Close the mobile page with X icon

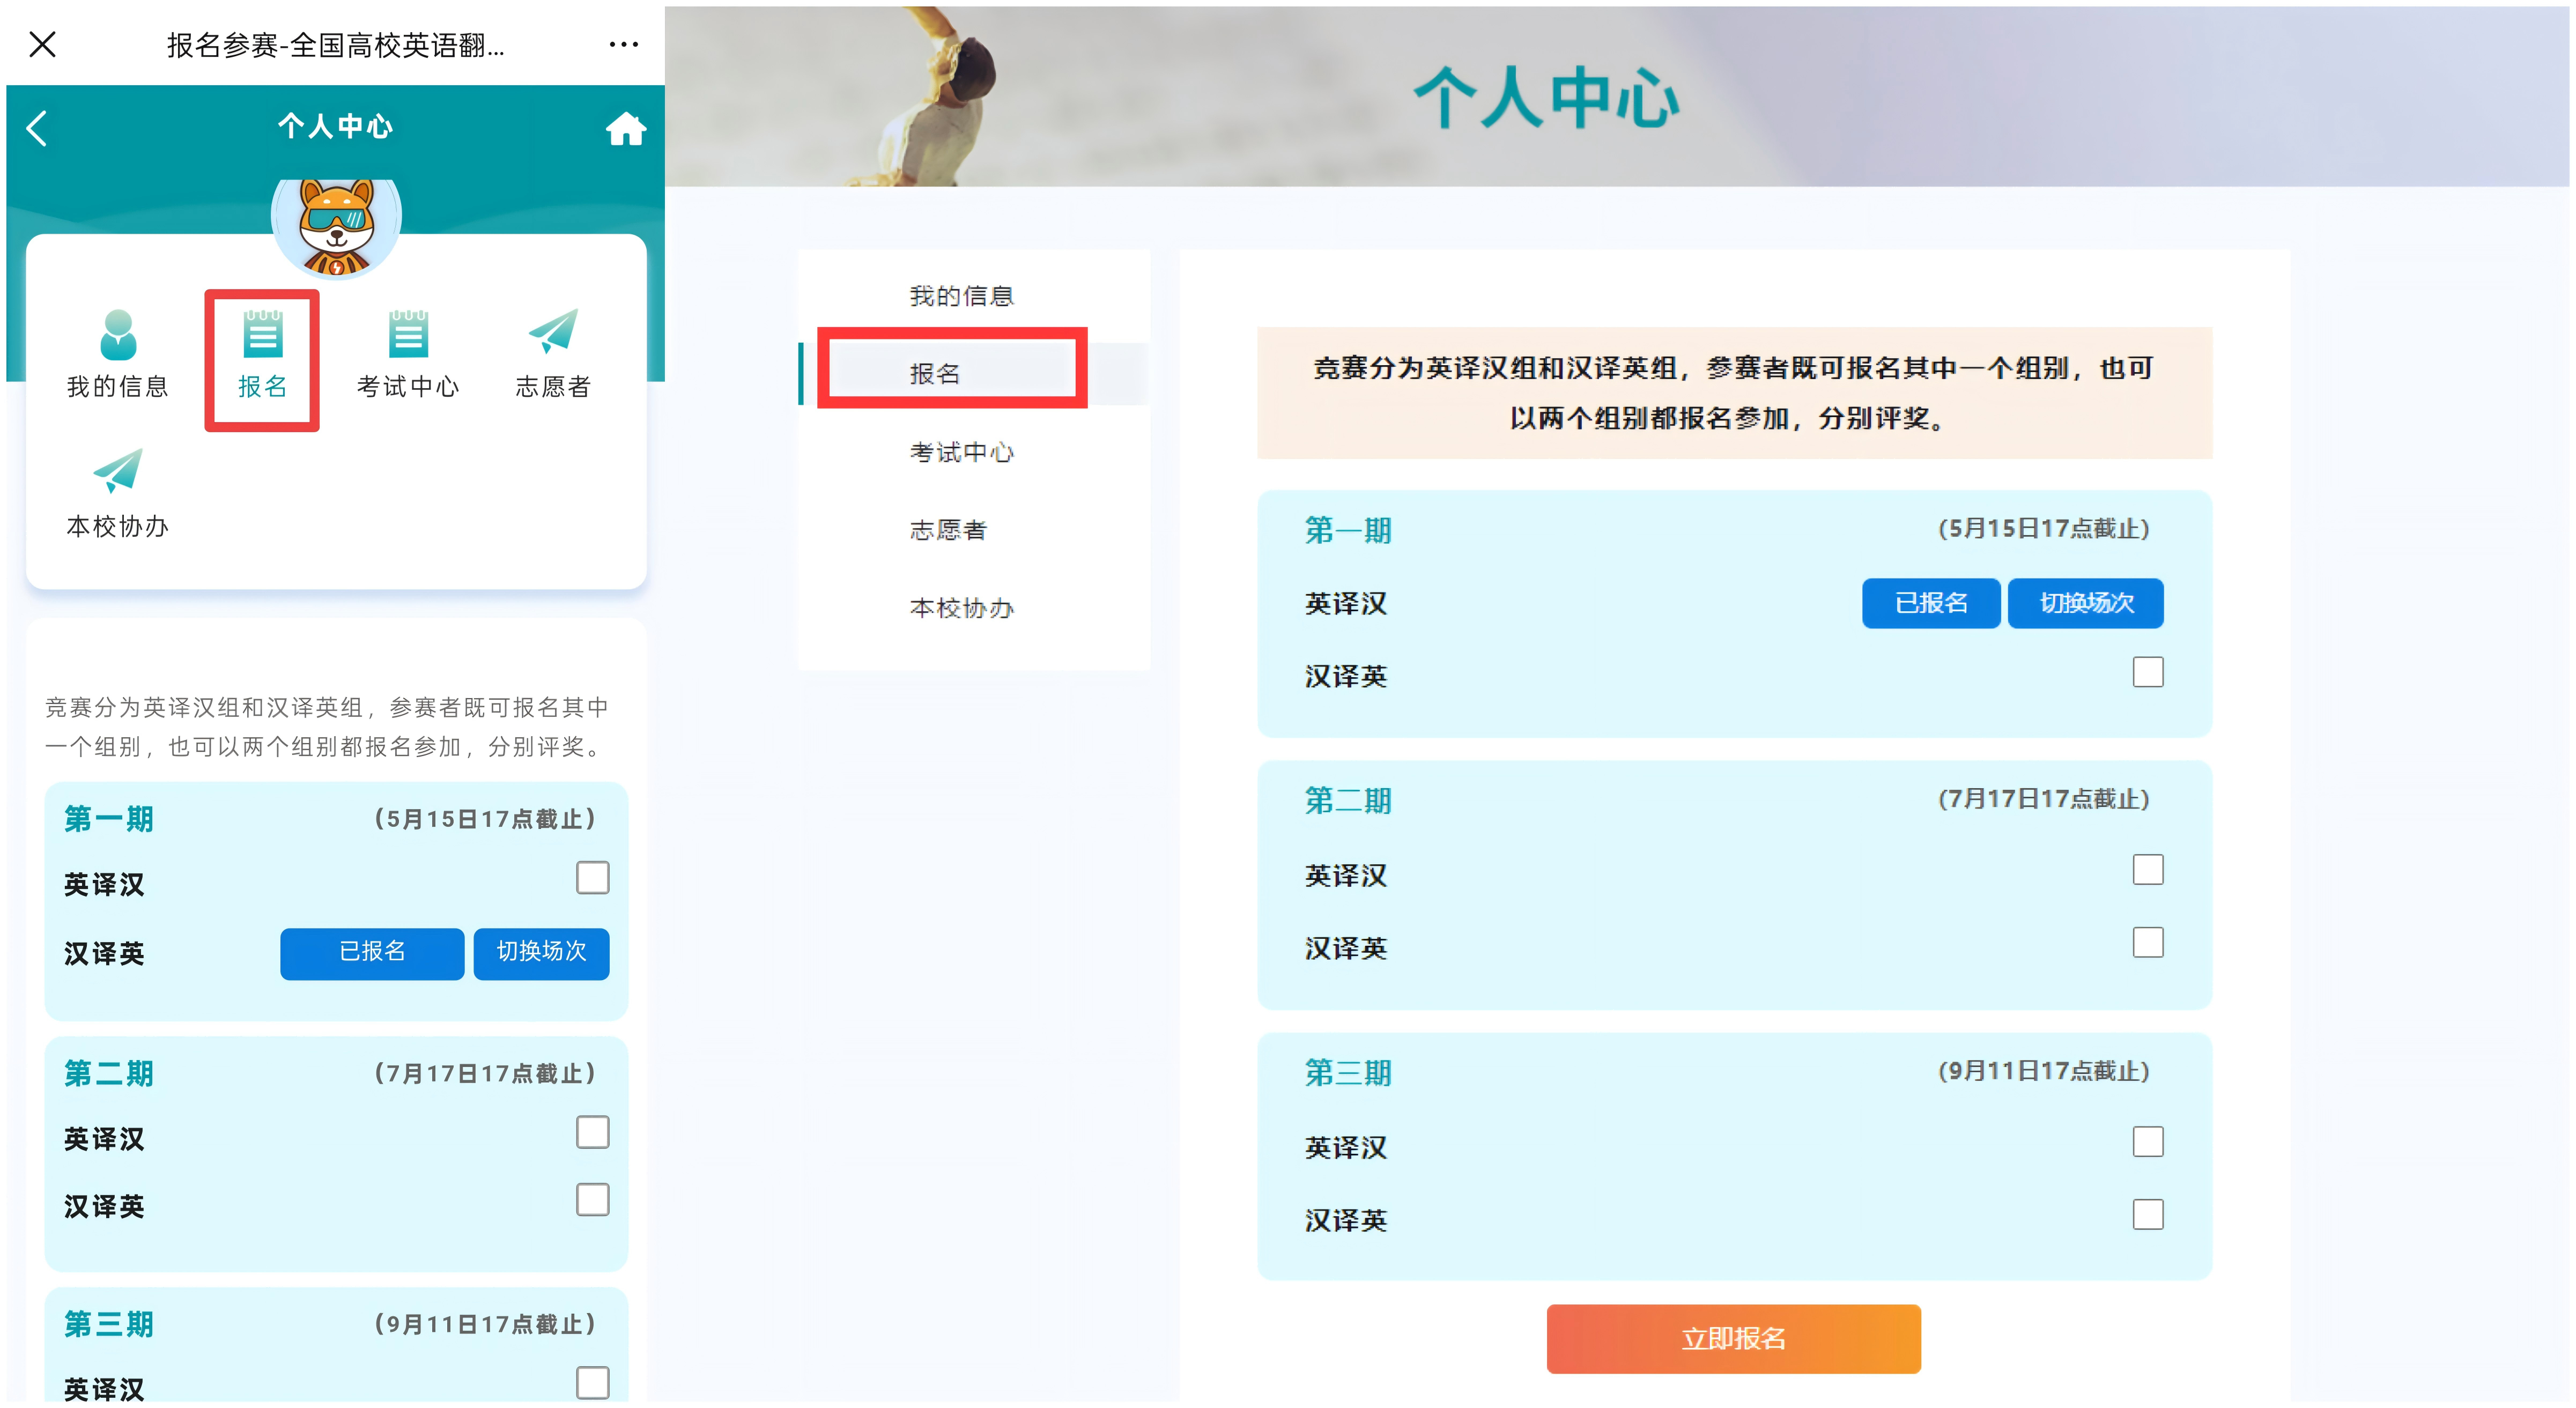pyautogui.click(x=42, y=44)
